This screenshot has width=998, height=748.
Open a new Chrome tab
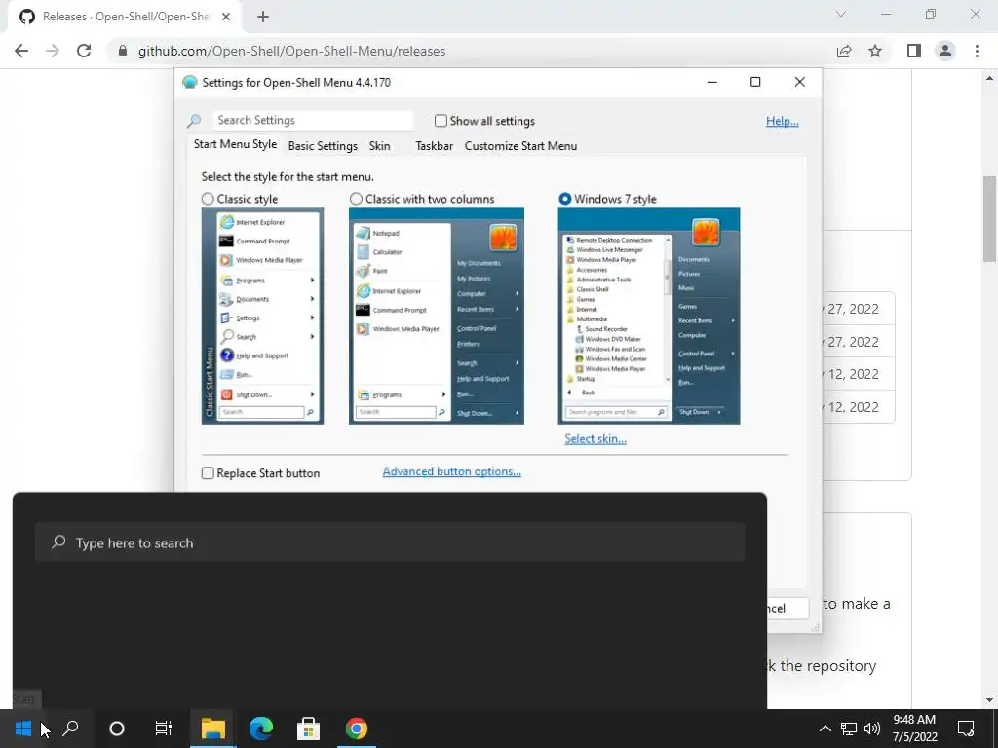[263, 17]
